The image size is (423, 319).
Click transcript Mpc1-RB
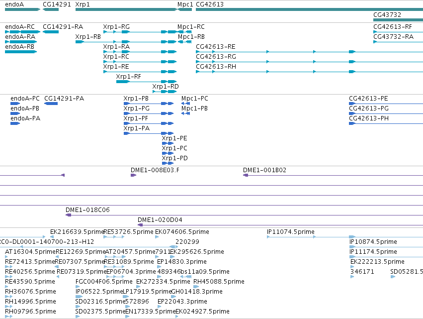(185, 42)
